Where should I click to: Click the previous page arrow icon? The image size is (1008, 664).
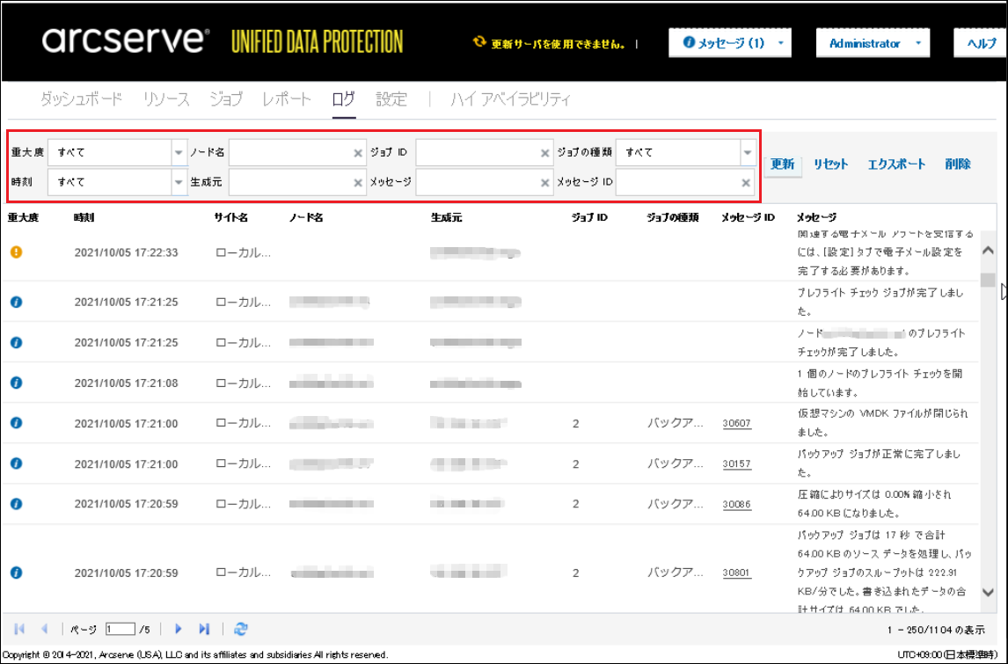coord(44,629)
